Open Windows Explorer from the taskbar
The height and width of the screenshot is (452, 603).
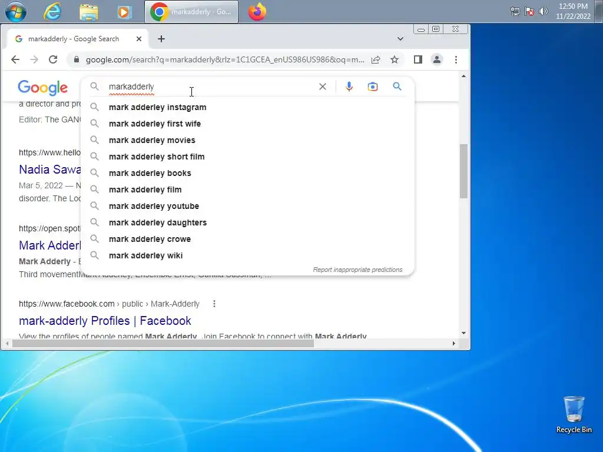[88, 12]
